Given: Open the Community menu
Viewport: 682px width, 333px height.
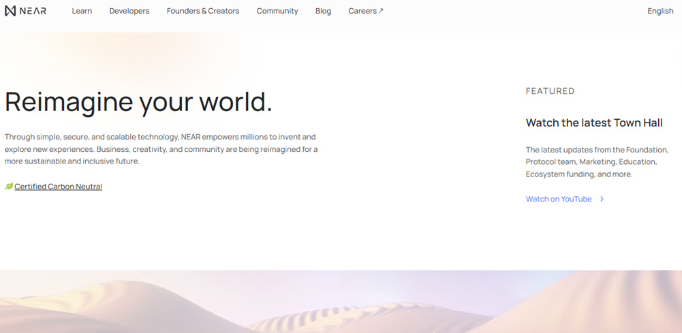Looking at the screenshot, I should coord(277,11).
